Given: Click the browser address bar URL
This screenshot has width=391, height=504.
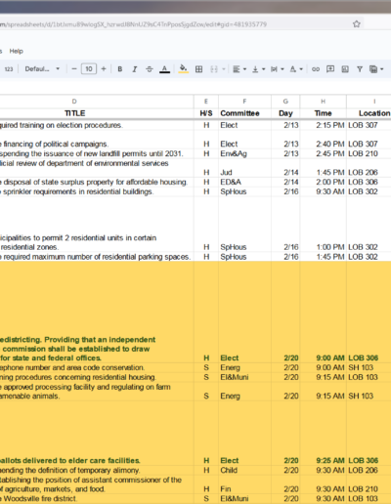Looking at the screenshot, I should click(x=134, y=24).
